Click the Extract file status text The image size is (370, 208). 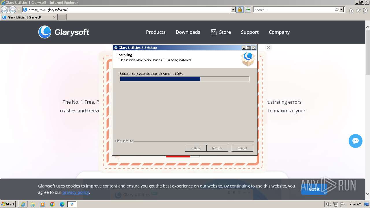[x=151, y=74]
